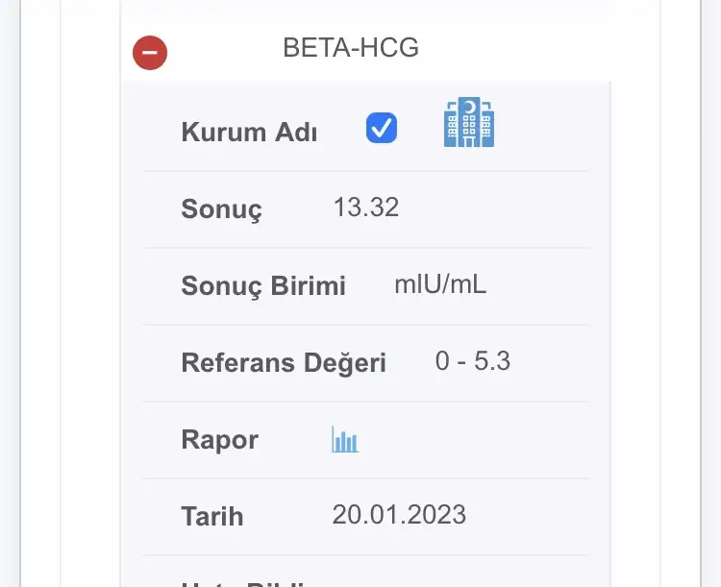The image size is (721, 587).
Task: Select the unit text mIU/mL
Action: pyautogui.click(x=440, y=284)
